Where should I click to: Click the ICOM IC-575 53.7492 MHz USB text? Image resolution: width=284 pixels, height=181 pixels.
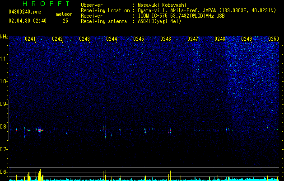click(181, 16)
